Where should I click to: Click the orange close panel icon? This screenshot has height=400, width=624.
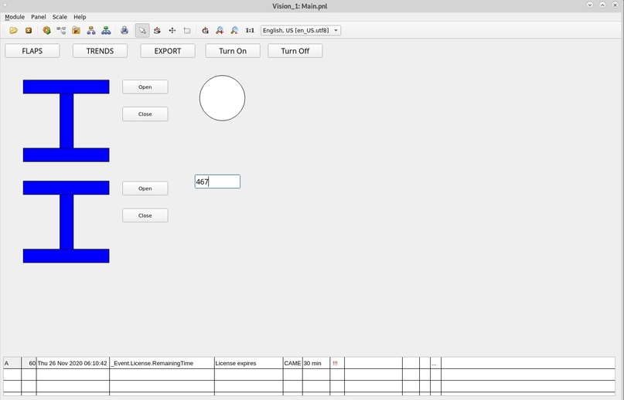[x=29, y=30]
